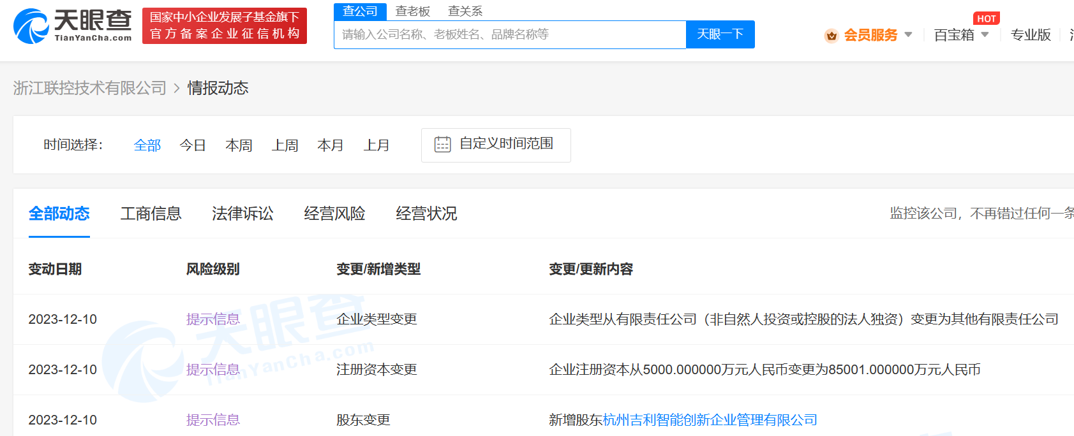The image size is (1074, 436).
Task: Click the 企业类型 change description text
Action: point(804,319)
